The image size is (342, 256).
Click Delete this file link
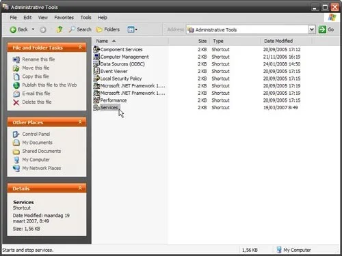click(x=37, y=102)
